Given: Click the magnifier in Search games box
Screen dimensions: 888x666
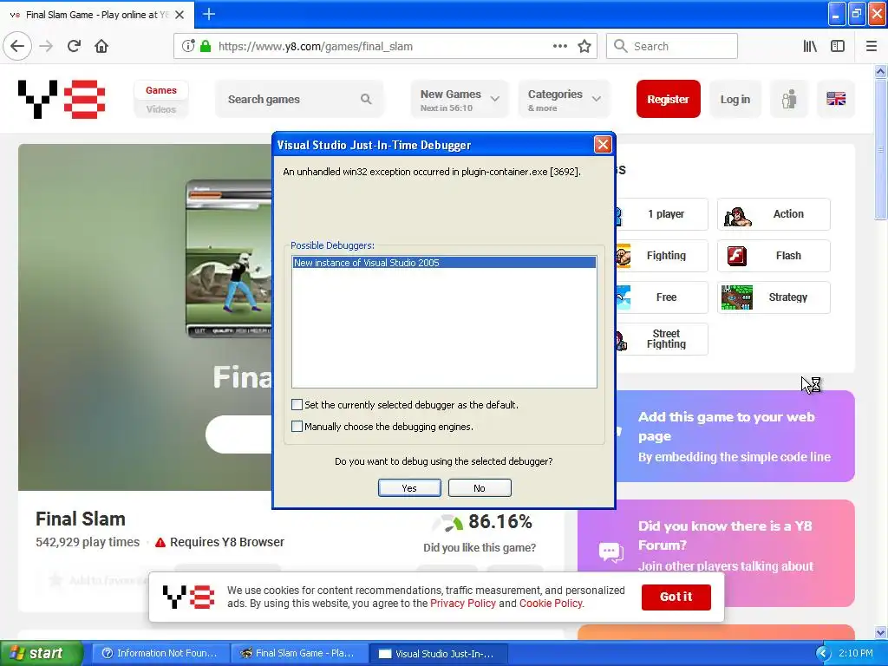Looking at the screenshot, I should (x=366, y=99).
